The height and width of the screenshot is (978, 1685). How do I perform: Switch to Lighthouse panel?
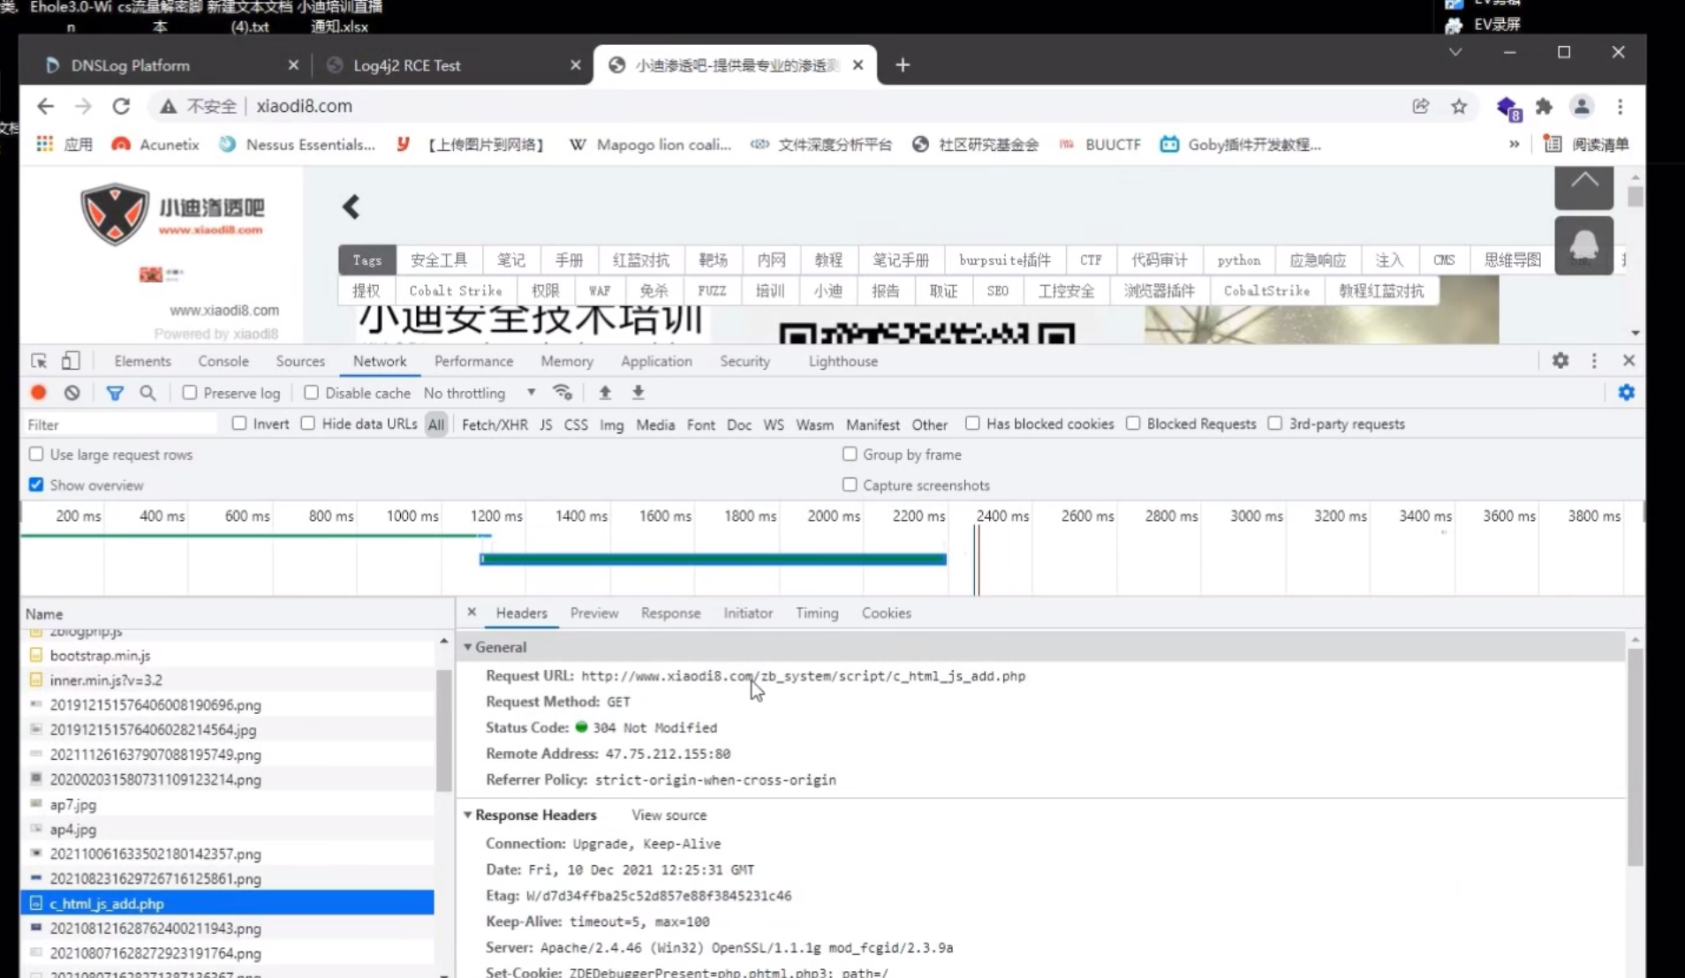[842, 361]
